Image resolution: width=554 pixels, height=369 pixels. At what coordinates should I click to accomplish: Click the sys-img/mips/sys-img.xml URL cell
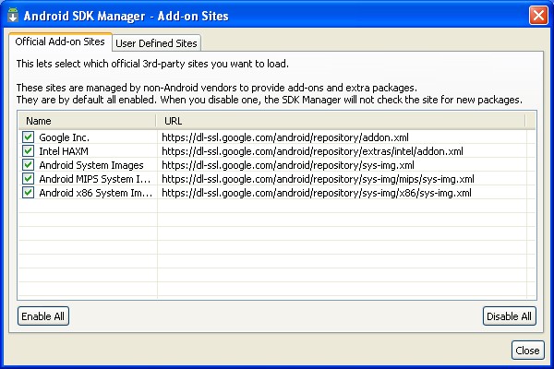click(318, 179)
